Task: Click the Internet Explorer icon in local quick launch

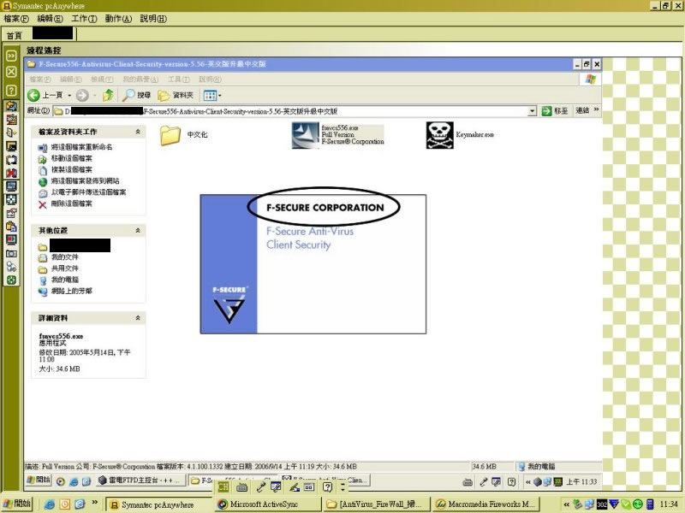Action: pyautogui.click(x=50, y=504)
